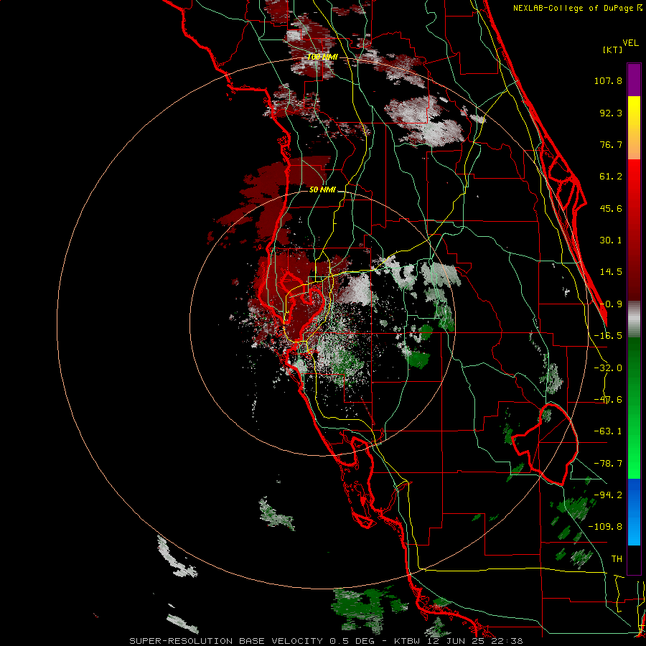
Task: Click the -16.5 velocity scale value
Action: coord(608,336)
